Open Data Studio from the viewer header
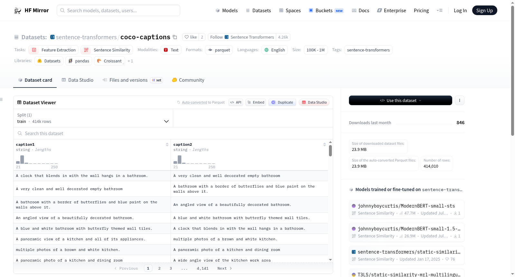This screenshot has height=277, width=515. [314, 102]
